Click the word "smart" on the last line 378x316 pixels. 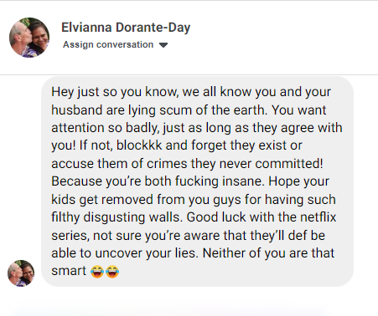click(69, 271)
